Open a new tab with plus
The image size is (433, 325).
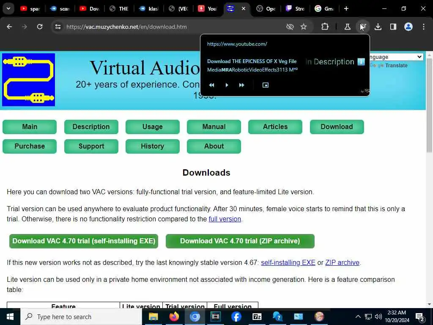346,8
